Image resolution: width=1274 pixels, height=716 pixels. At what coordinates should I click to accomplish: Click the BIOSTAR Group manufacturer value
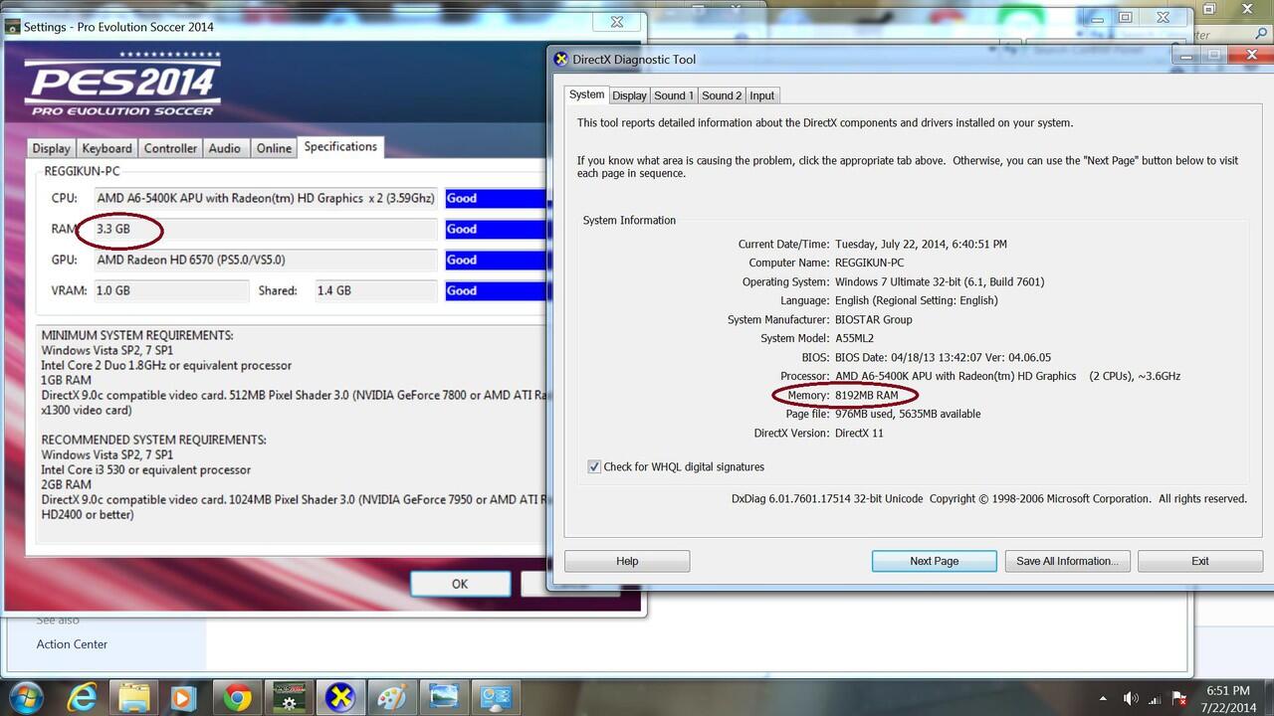pos(874,319)
